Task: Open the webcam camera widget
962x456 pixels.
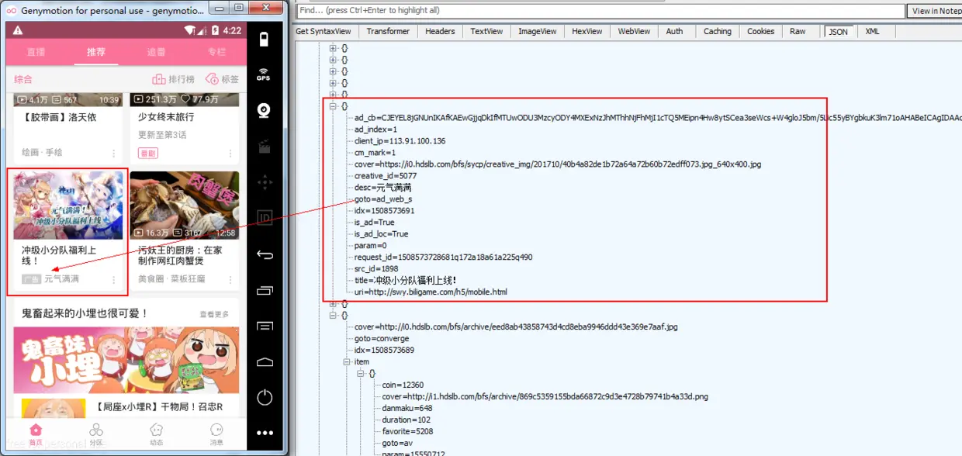Action: tap(265, 109)
